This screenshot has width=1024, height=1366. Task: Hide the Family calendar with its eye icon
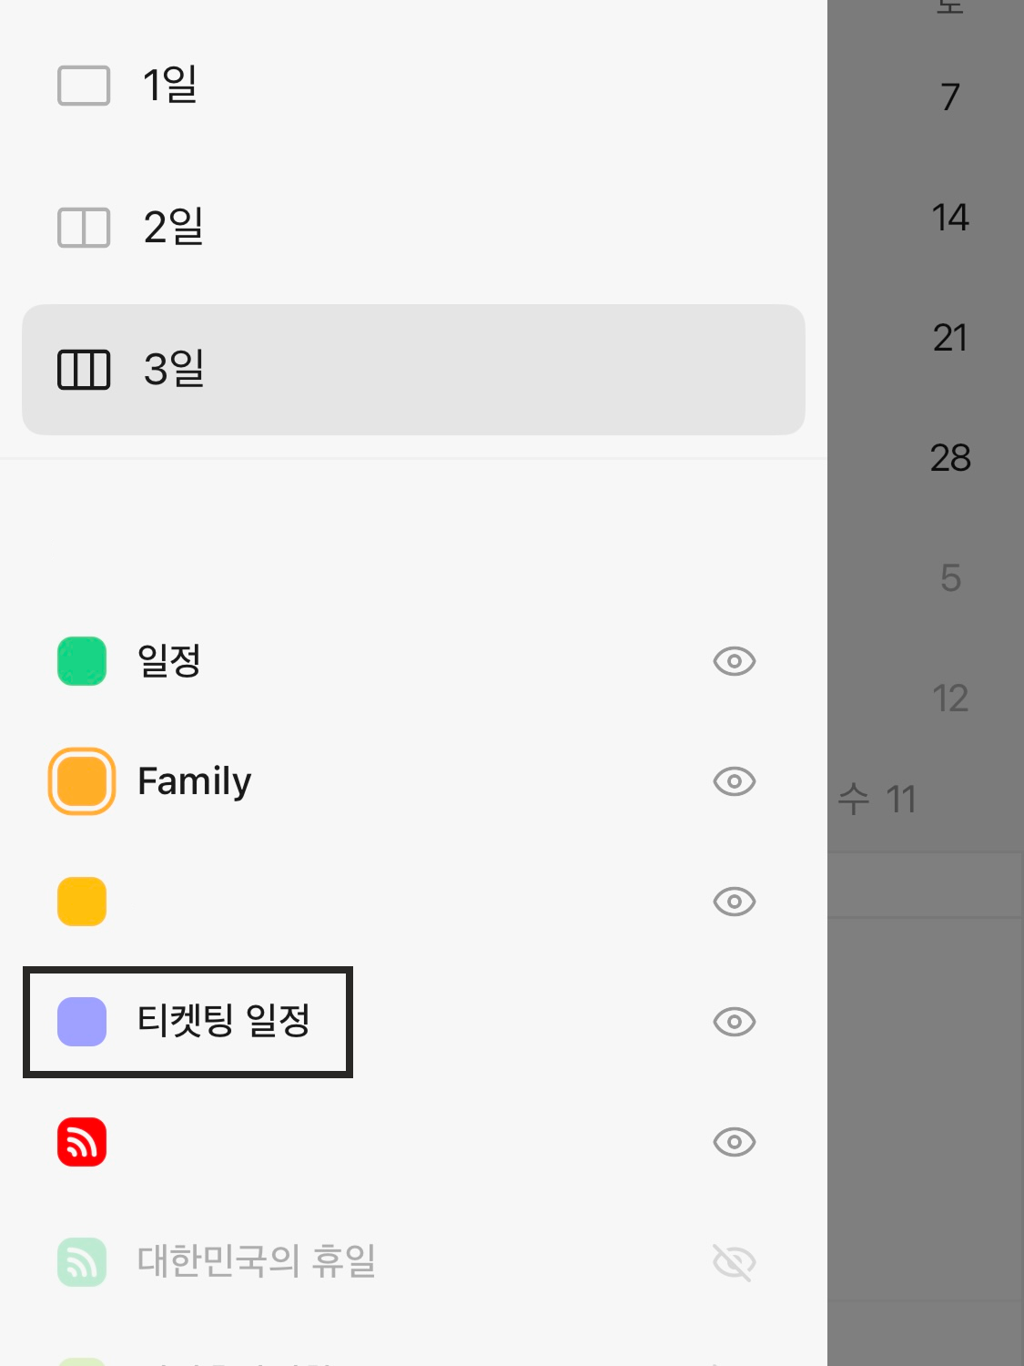click(735, 781)
